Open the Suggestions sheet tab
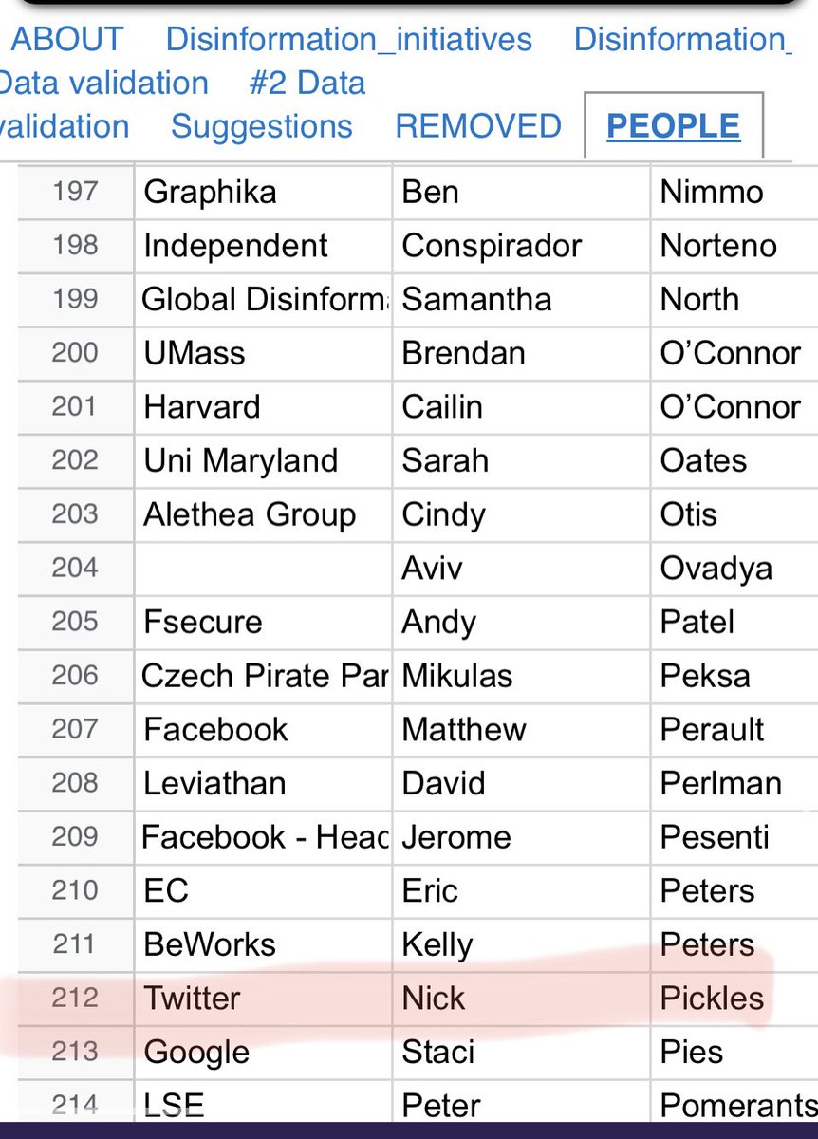This screenshot has width=818, height=1139. tap(261, 126)
